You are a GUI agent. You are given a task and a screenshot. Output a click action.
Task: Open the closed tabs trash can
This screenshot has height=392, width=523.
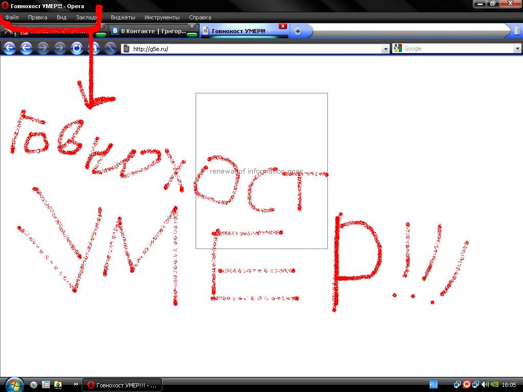click(517, 31)
